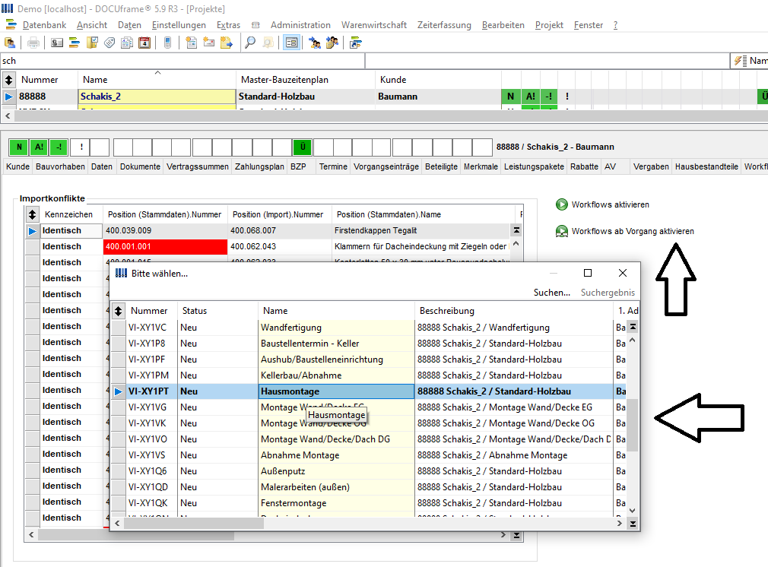Click the greyed-out magnifier toolbar icon
Image resolution: width=768 pixels, height=567 pixels.
(x=268, y=43)
